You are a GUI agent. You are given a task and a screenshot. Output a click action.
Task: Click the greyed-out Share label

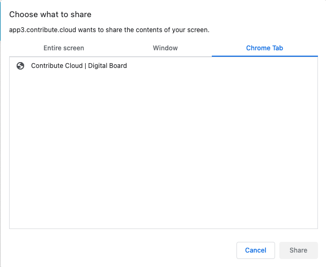coord(298,250)
